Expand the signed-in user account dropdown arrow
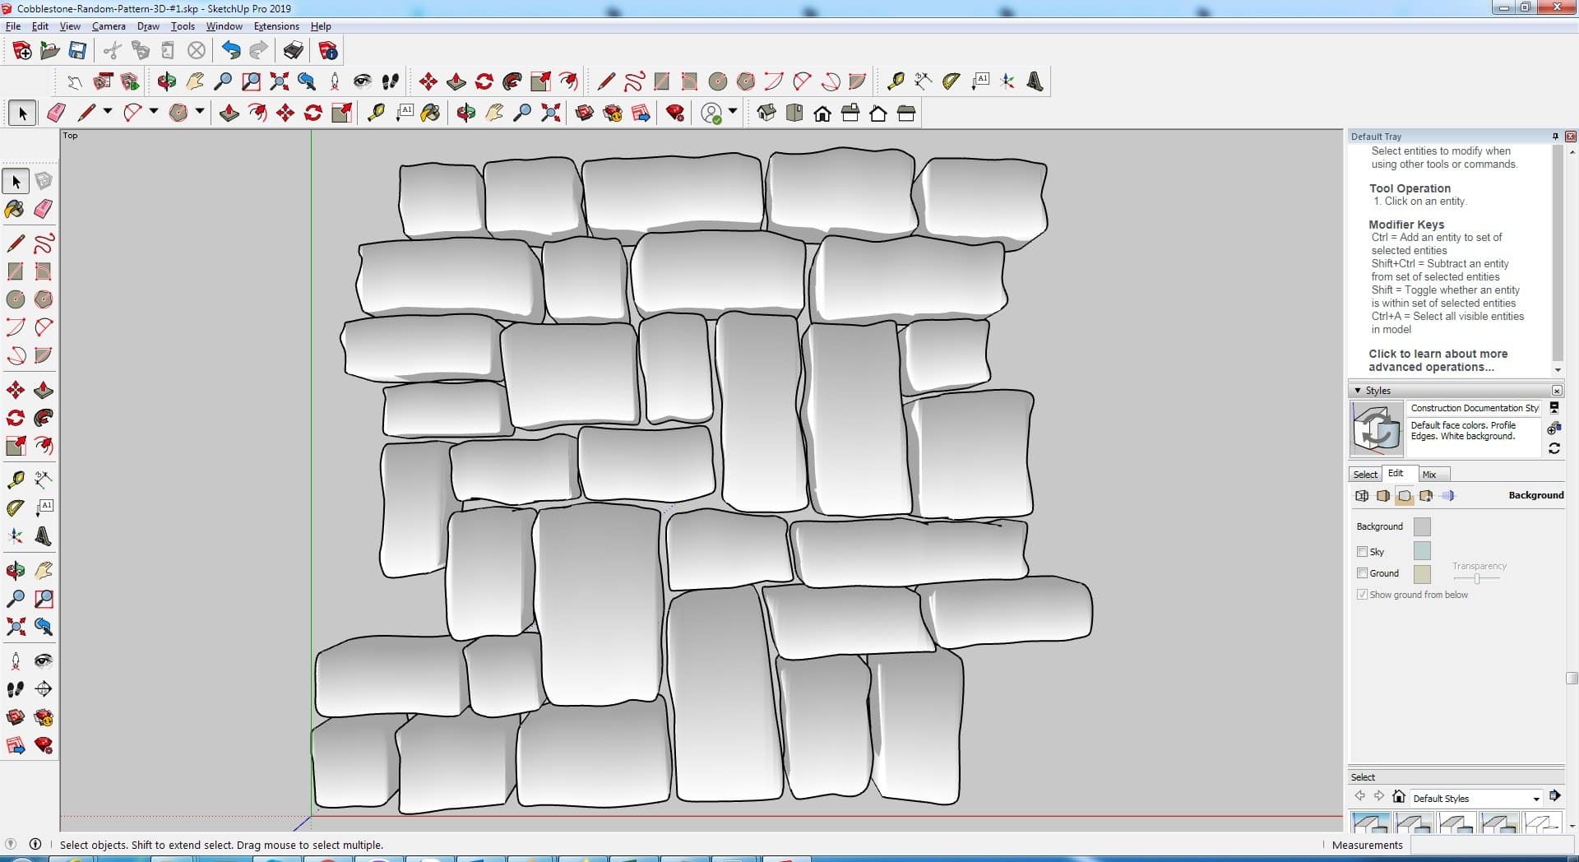The width and height of the screenshot is (1579, 862). point(733,112)
